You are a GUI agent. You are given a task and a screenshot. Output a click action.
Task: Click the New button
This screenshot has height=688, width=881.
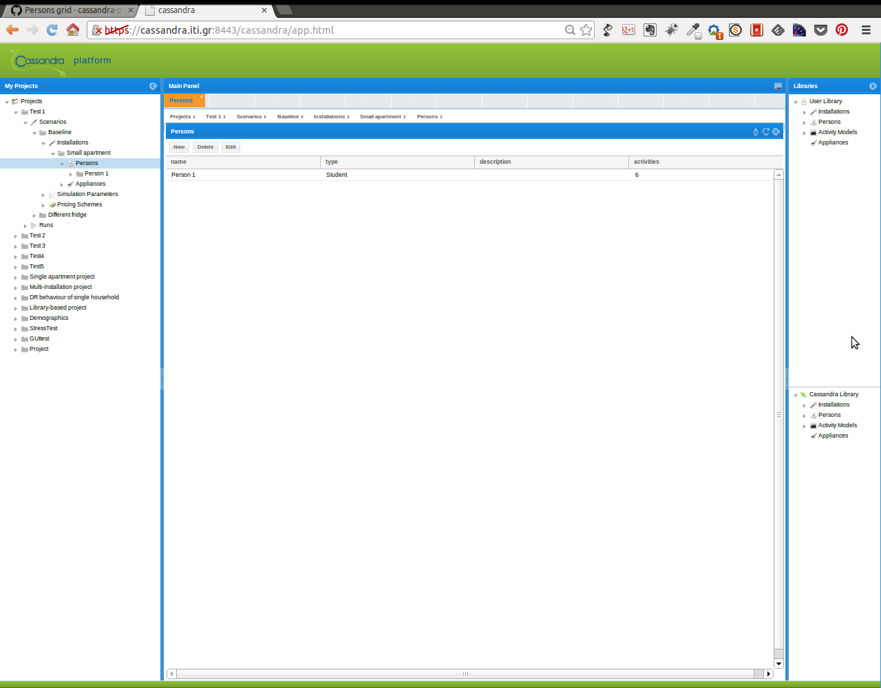click(x=179, y=147)
